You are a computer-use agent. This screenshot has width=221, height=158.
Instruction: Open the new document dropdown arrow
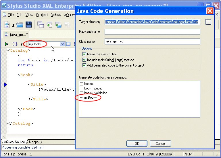click(13, 25)
